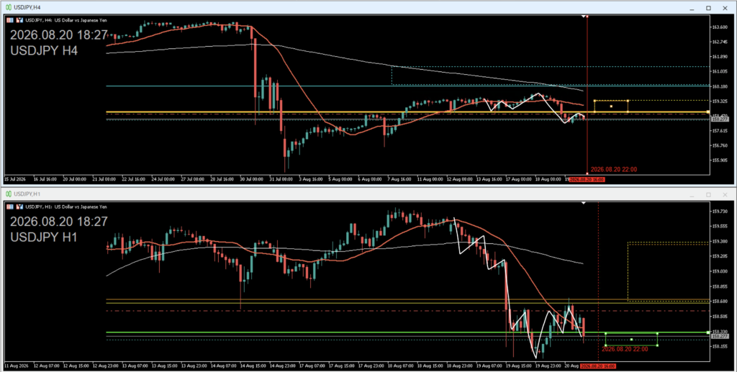This screenshot has height=372, width=737.
Task: Open one-click trading panel on H4 chart
Action: click(x=10, y=20)
